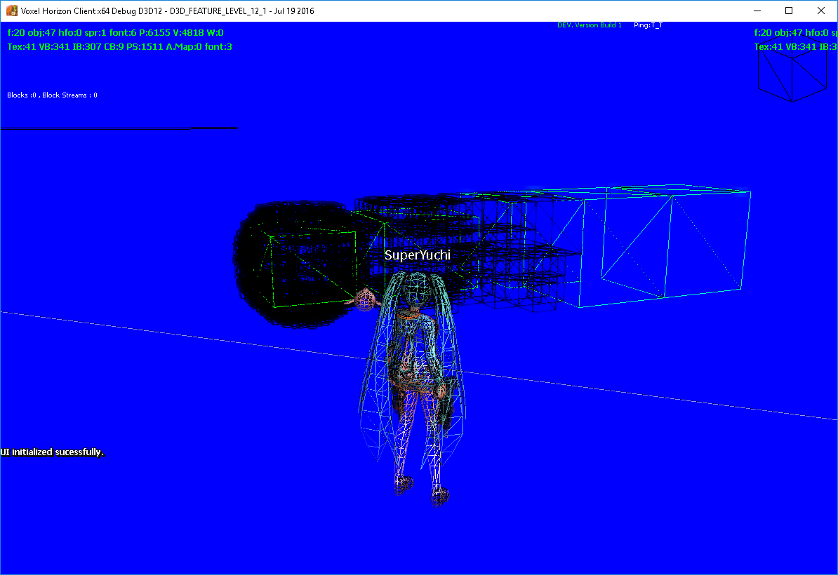
Task: Close the Voxel Horizon Client window
Action: click(x=821, y=11)
